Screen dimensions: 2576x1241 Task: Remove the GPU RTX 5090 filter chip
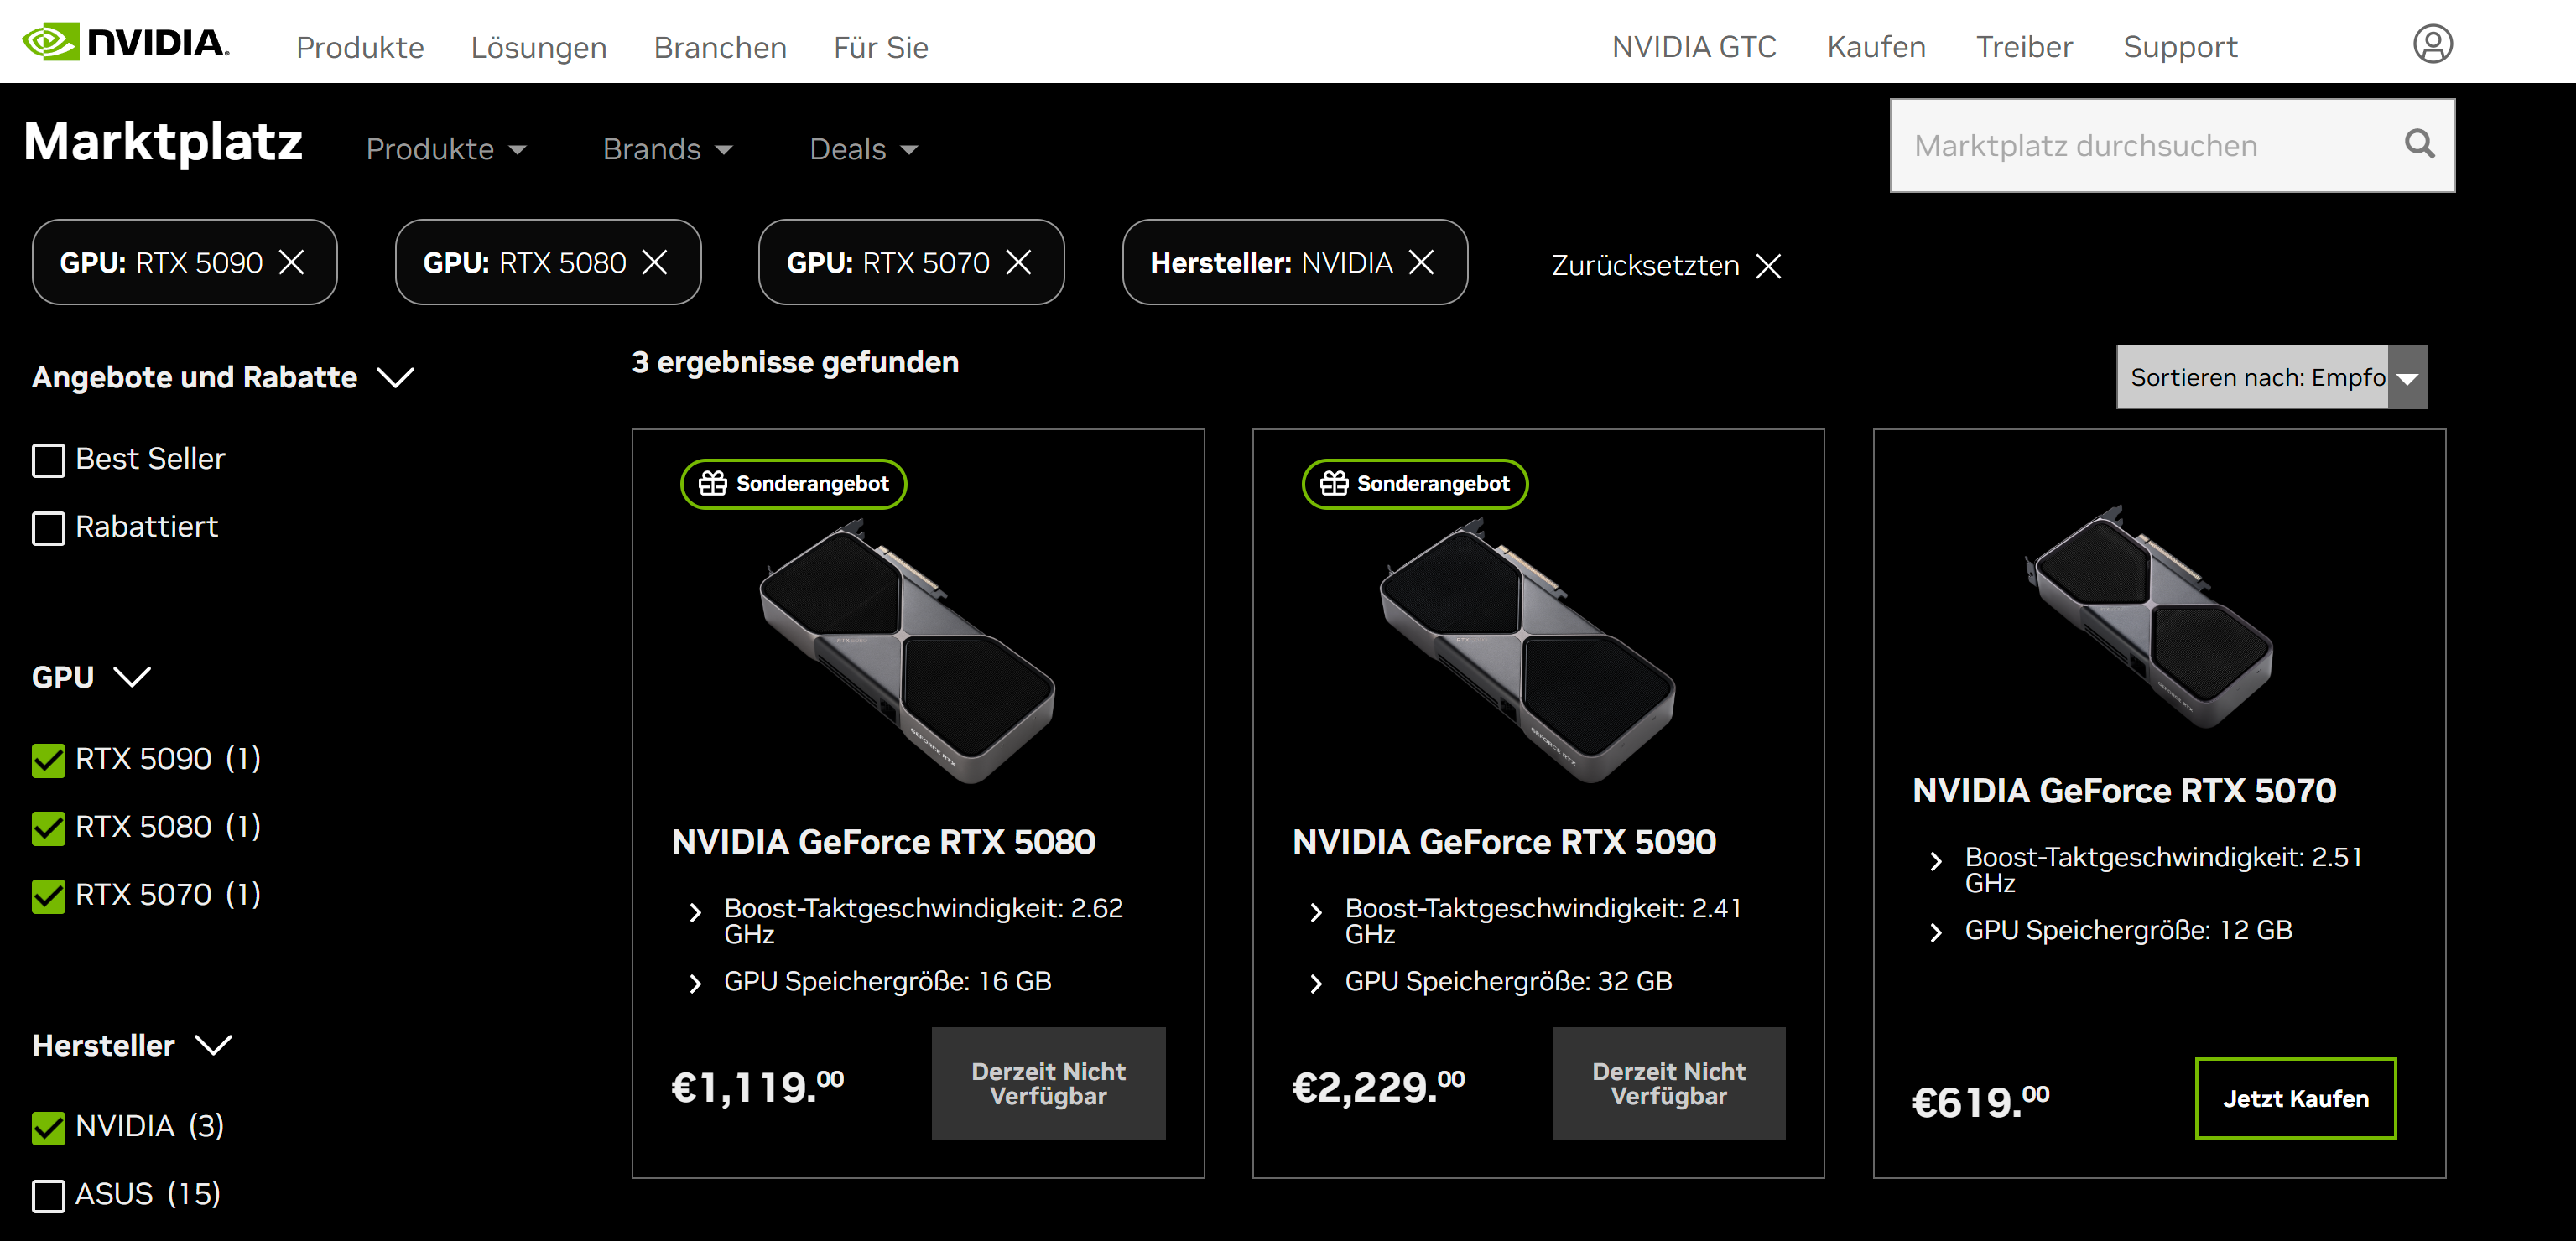pos(292,263)
